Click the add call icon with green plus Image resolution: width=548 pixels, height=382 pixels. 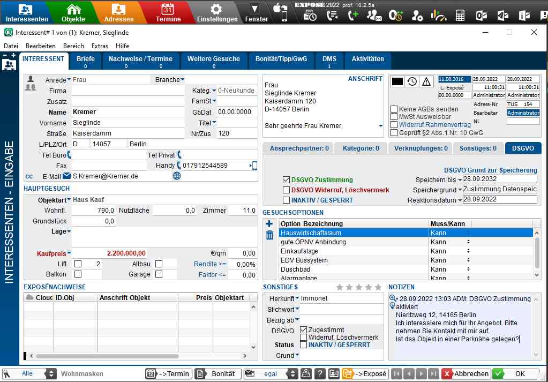352,16
